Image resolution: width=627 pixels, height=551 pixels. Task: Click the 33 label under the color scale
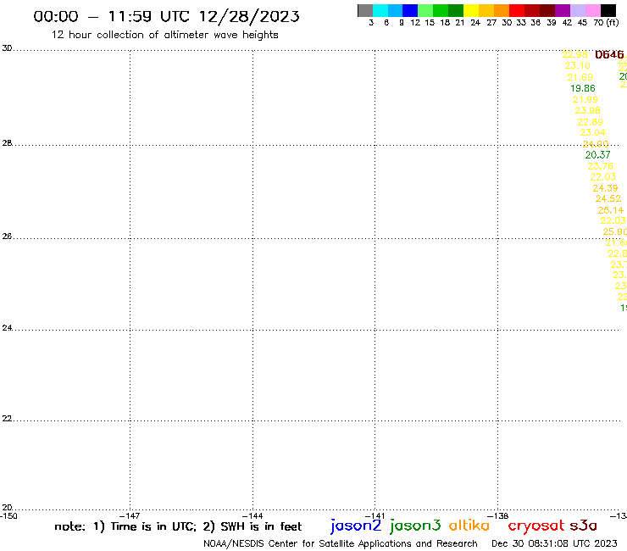[521, 22]
